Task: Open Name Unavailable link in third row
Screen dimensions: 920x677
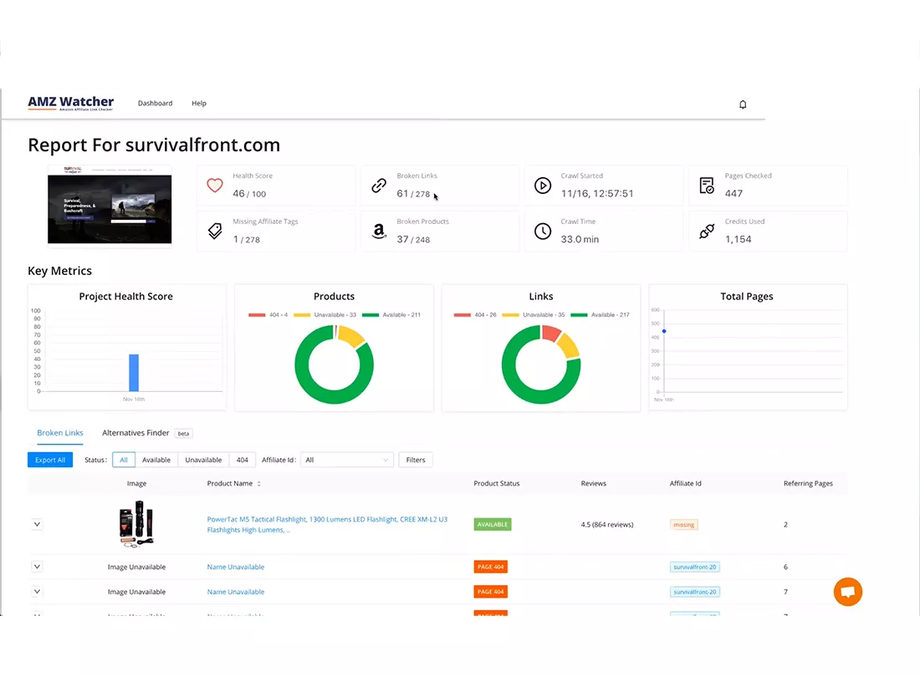Action: tap(235, 592)
